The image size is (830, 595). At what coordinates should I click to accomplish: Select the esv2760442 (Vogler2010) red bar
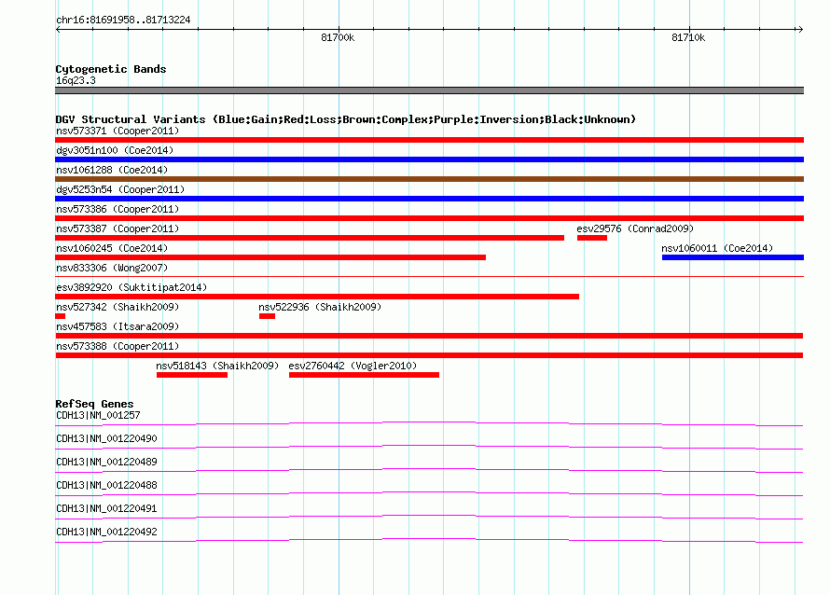pos(364,375)
